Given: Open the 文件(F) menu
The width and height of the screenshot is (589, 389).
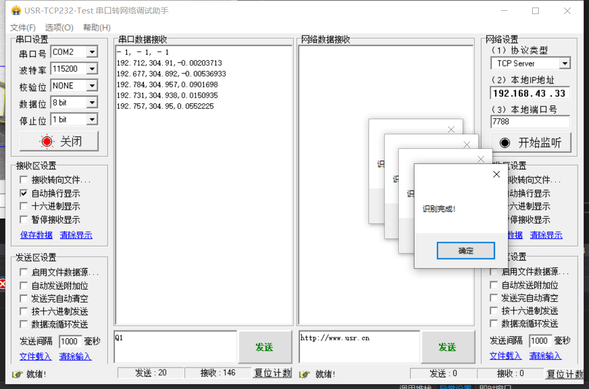Looking at the screenshot, I should click(x=23, y=28).
